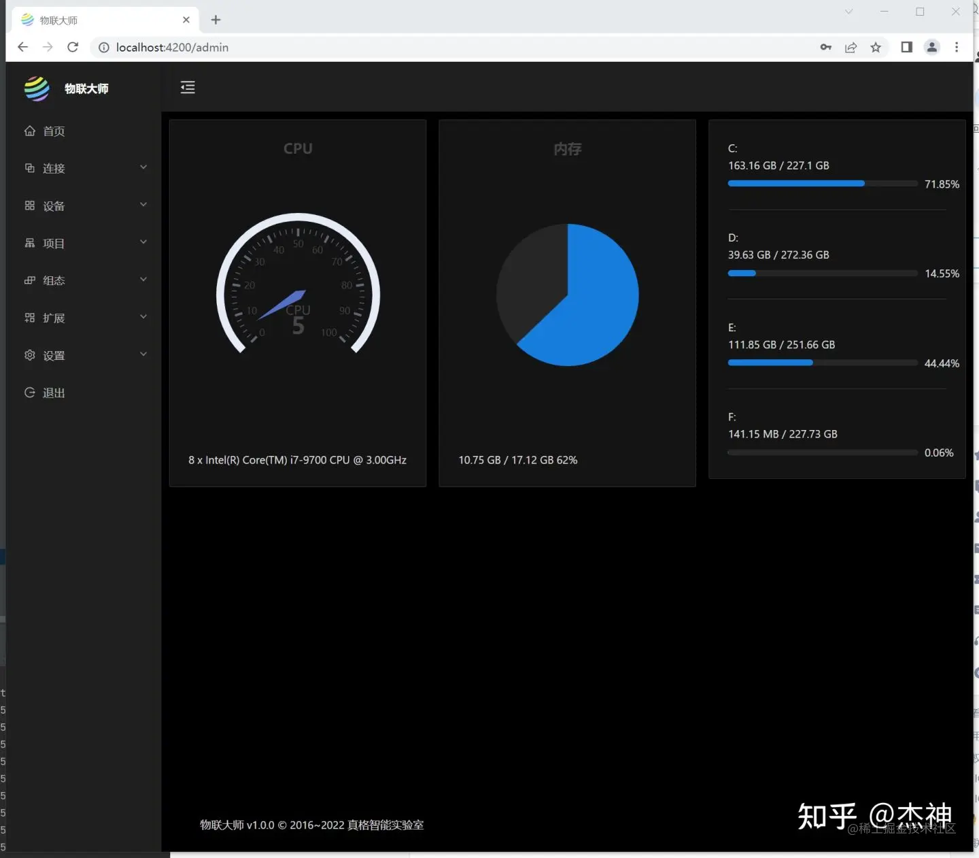Open Chrome three-dot menu

click(957, 47)
